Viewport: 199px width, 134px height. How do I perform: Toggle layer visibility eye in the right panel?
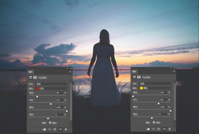pyautogui.click(x=165, y=129)
